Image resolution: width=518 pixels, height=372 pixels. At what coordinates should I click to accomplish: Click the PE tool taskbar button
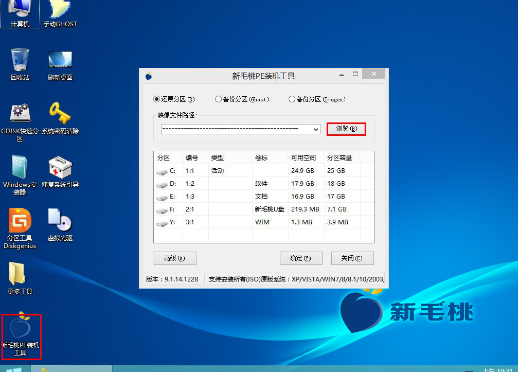72,369
